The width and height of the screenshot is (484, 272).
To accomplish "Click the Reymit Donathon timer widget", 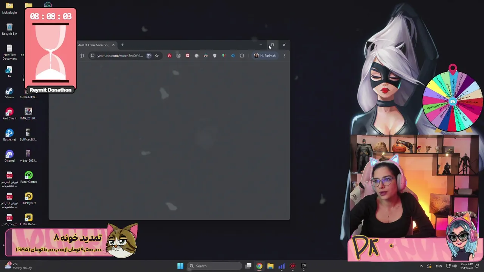I will click(x=51, y=51).
